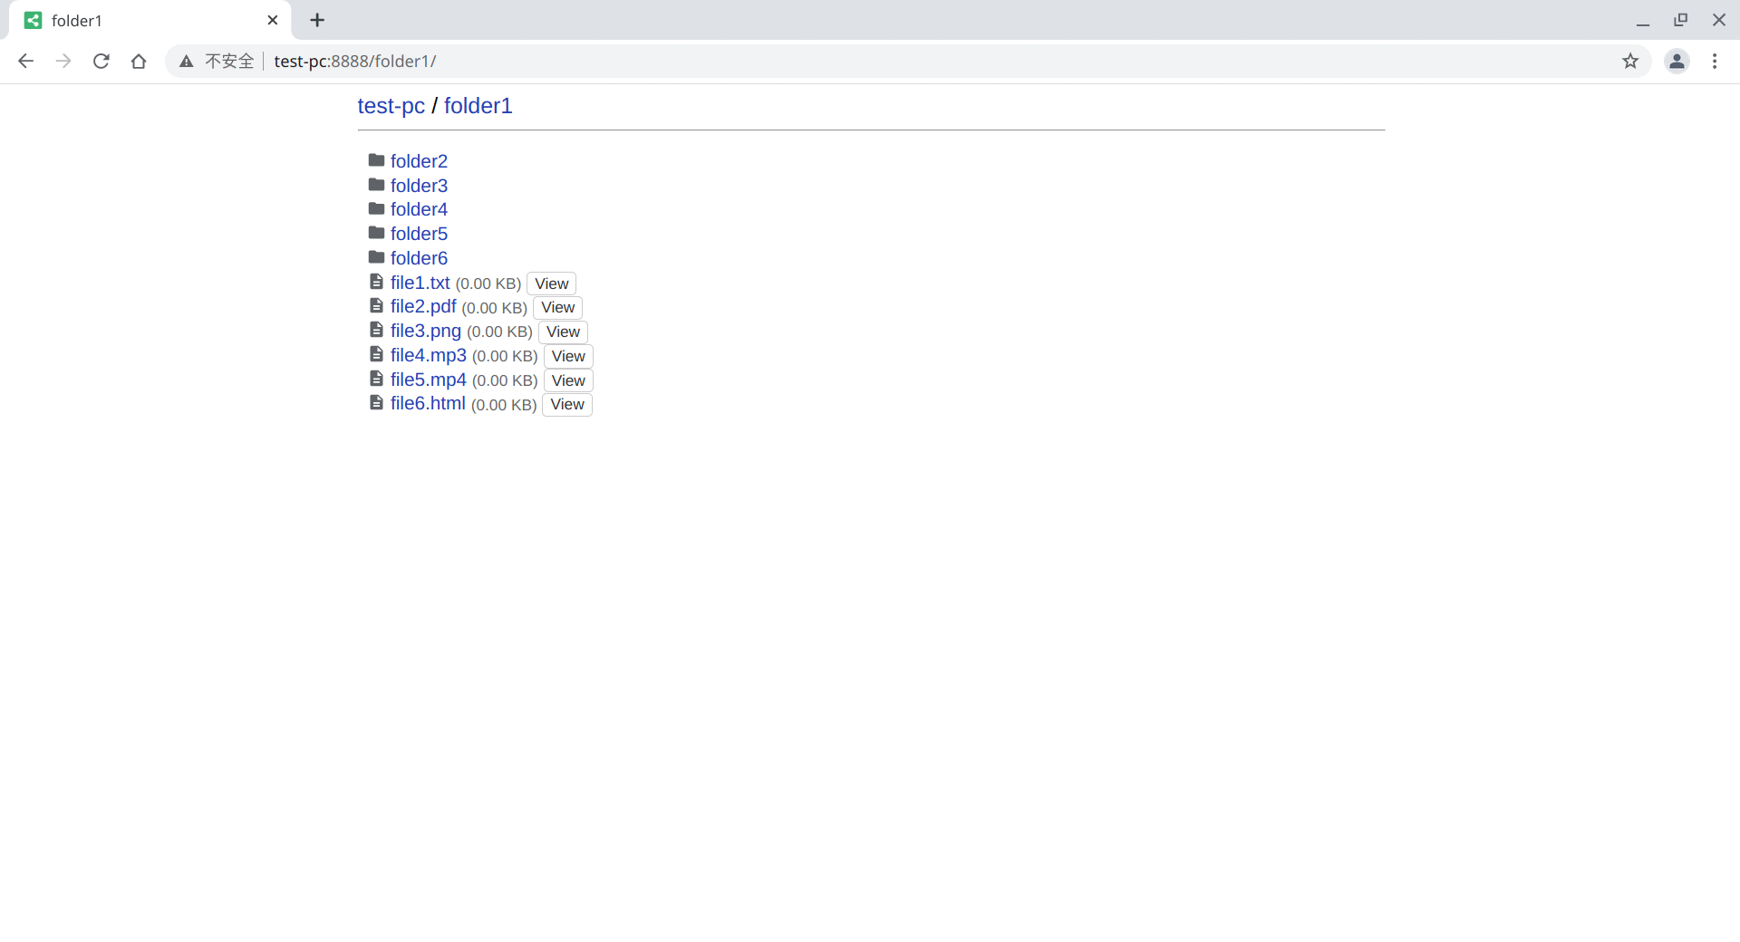The height and width of the screenshot is (942, 1740).
Task: Open the browser options three-dot menu
Action: pos(1716,61)
